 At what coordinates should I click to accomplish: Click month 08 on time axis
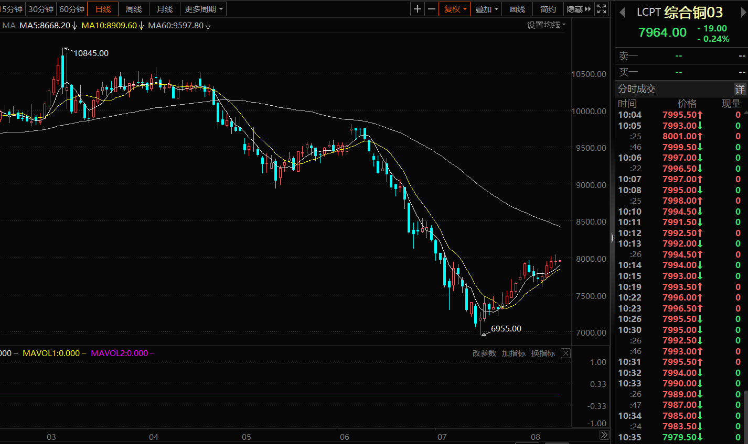[x=536, y=437]
